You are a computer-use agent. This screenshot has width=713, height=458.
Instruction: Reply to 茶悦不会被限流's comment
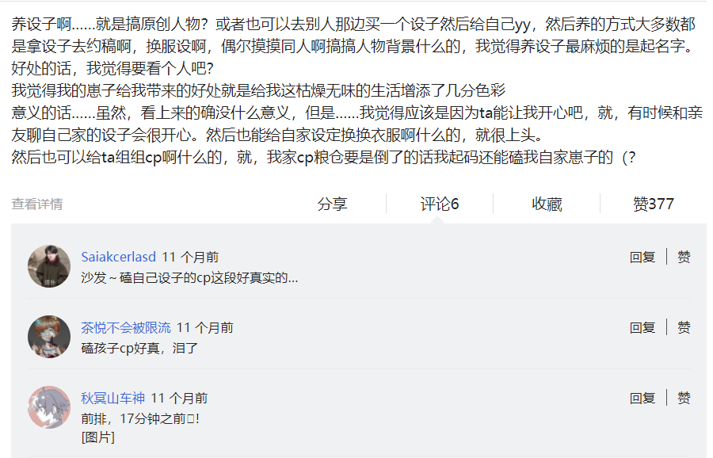(642, 327)
